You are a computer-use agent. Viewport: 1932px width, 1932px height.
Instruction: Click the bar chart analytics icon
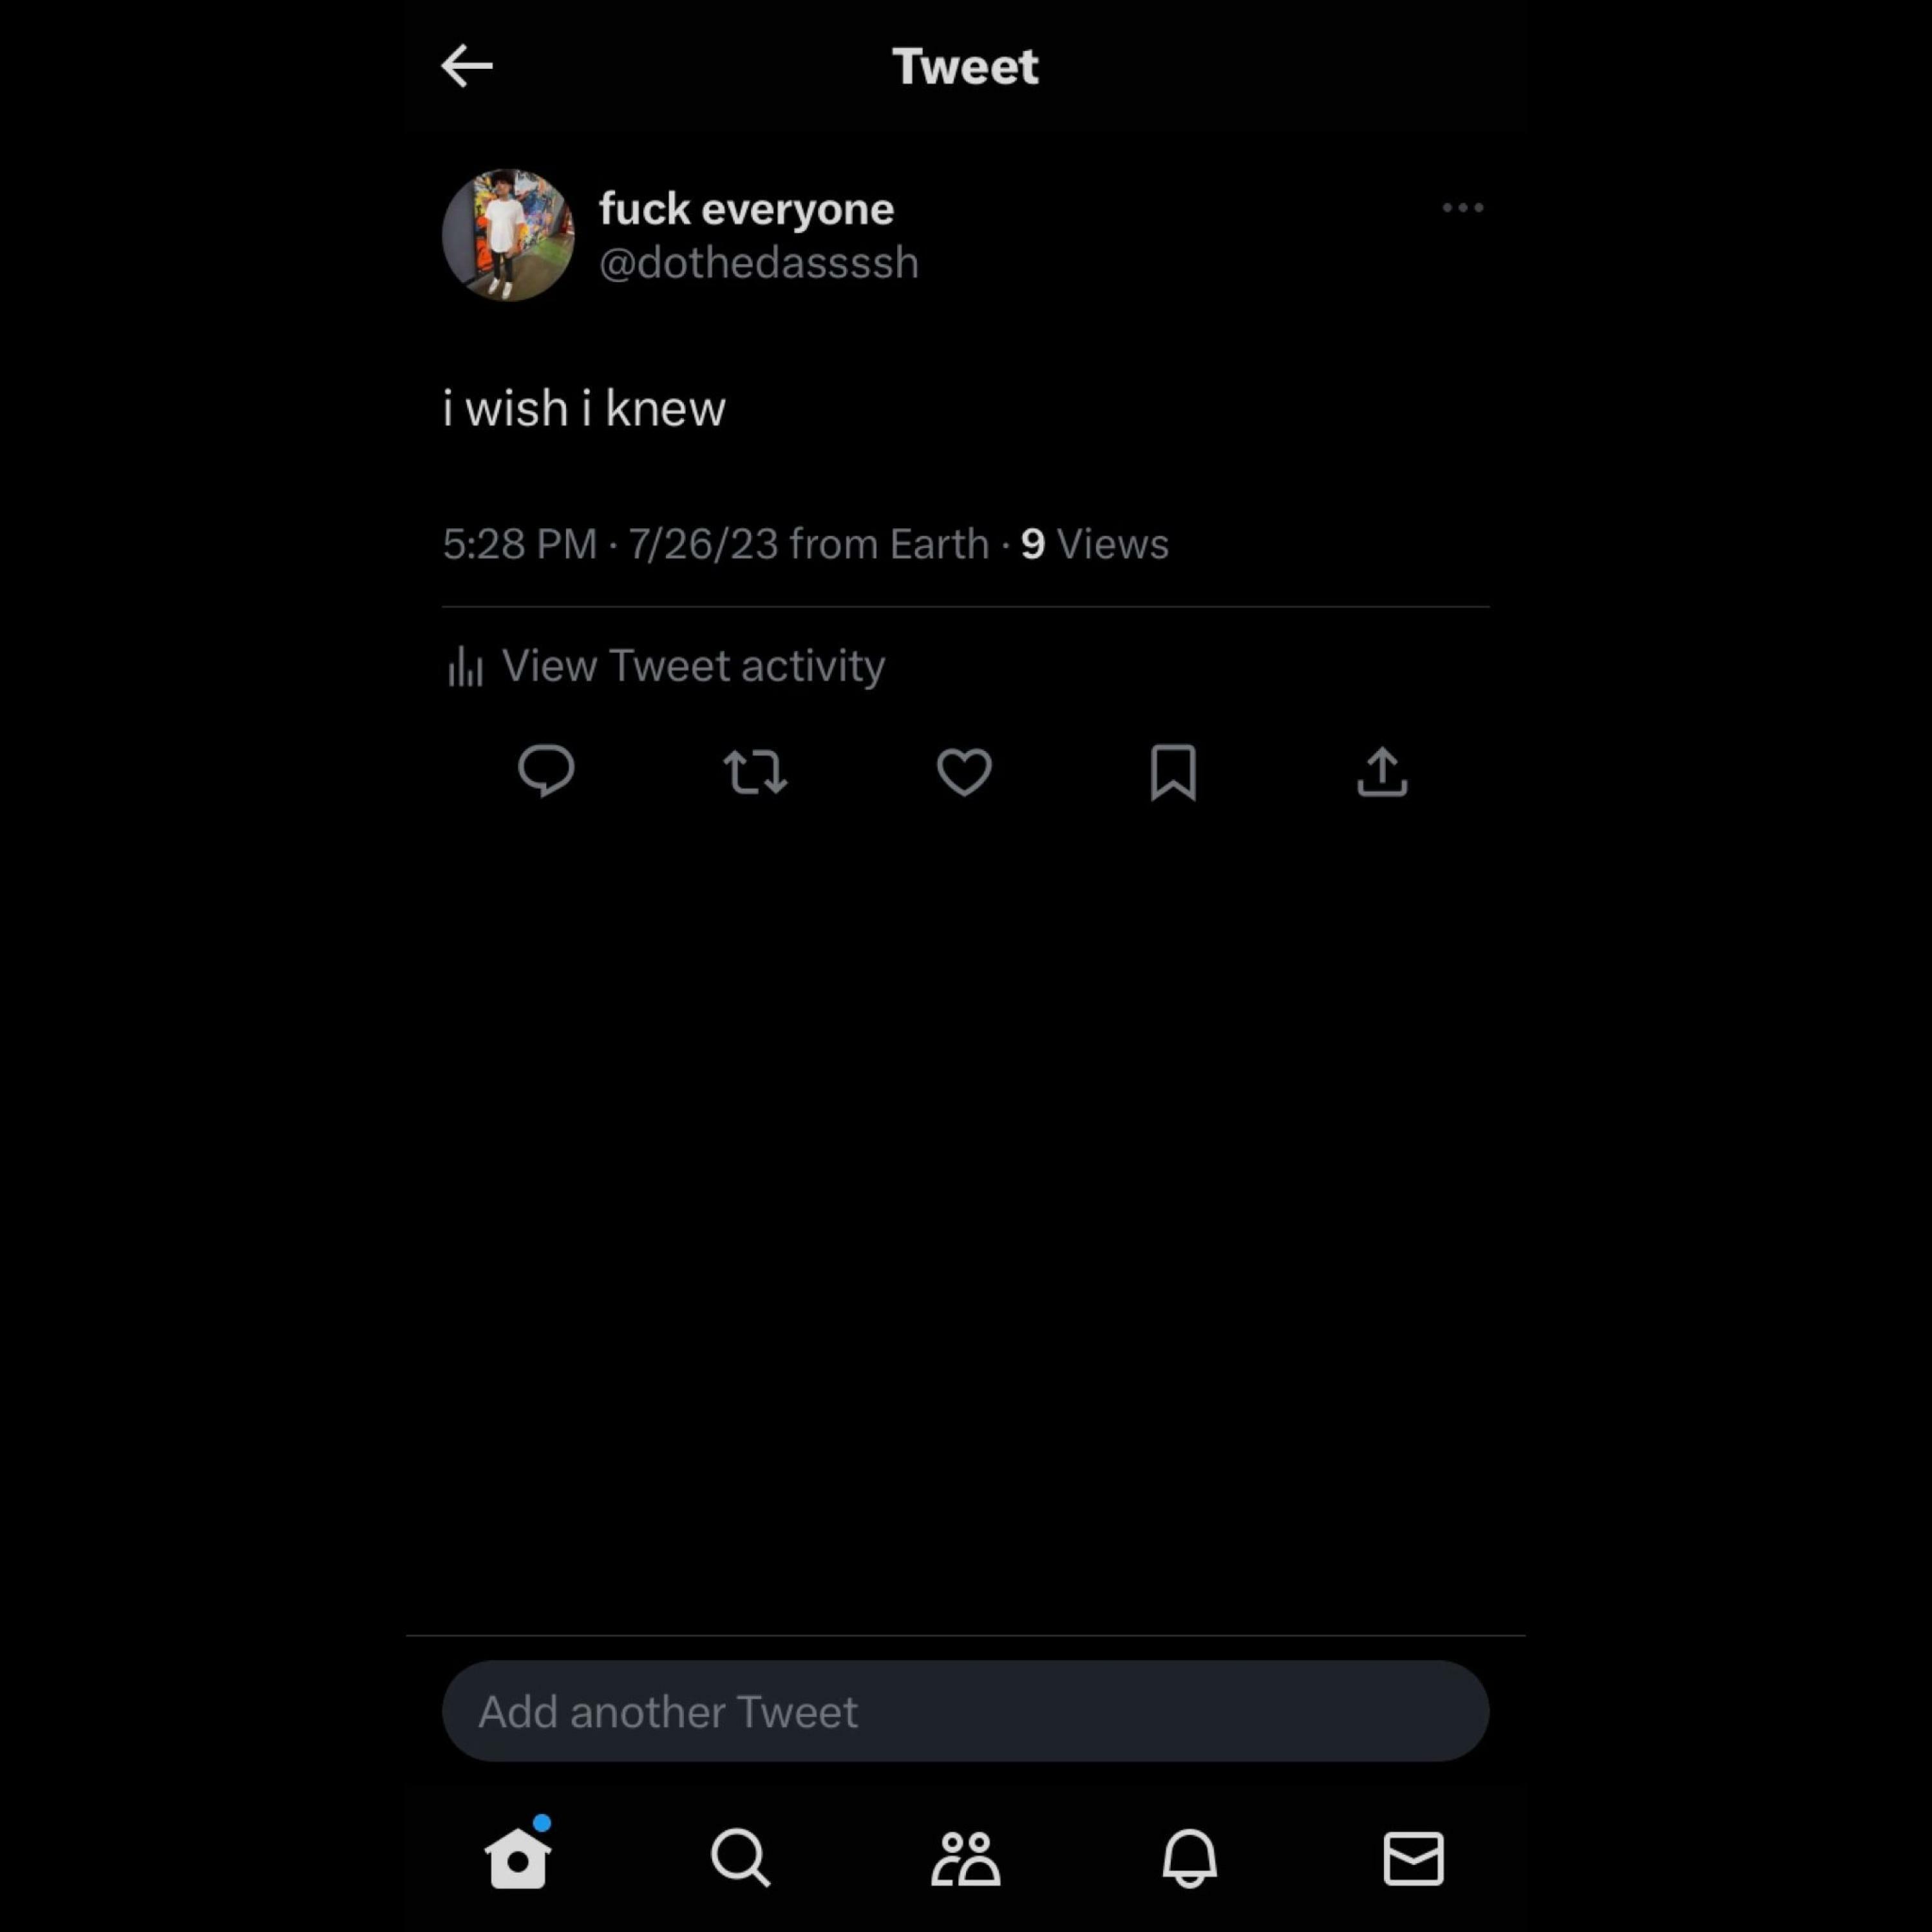[x=465, y=667]
